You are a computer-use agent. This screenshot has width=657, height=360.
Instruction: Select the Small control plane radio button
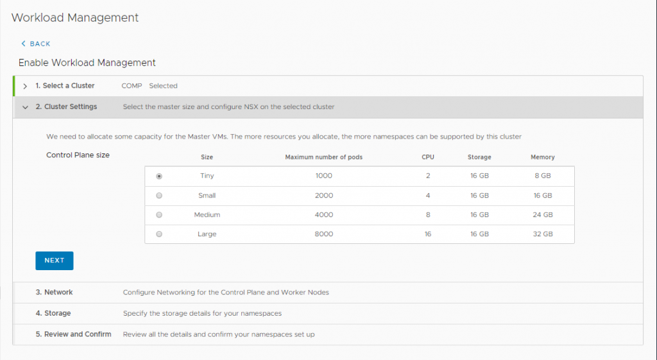point(159,196)
